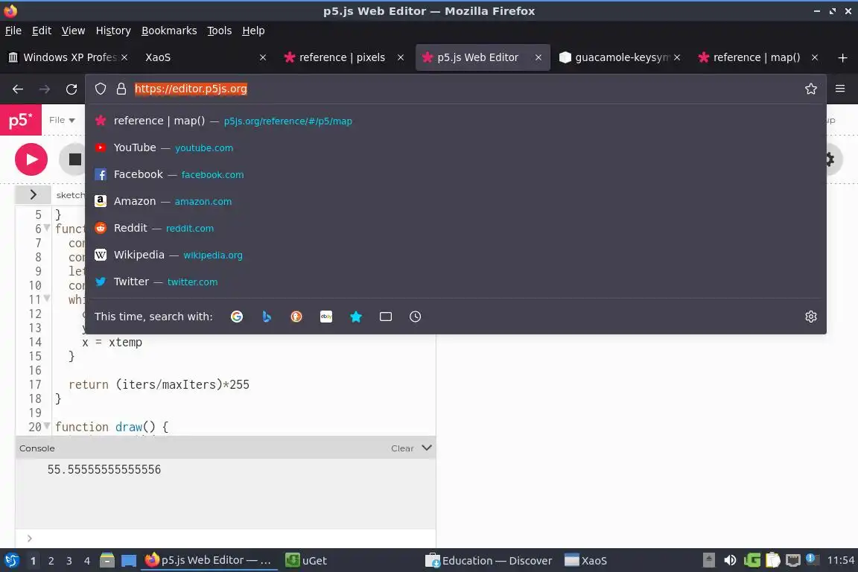Switch to workspace 4
858x572 pixels.
click(x=87, y=561)
